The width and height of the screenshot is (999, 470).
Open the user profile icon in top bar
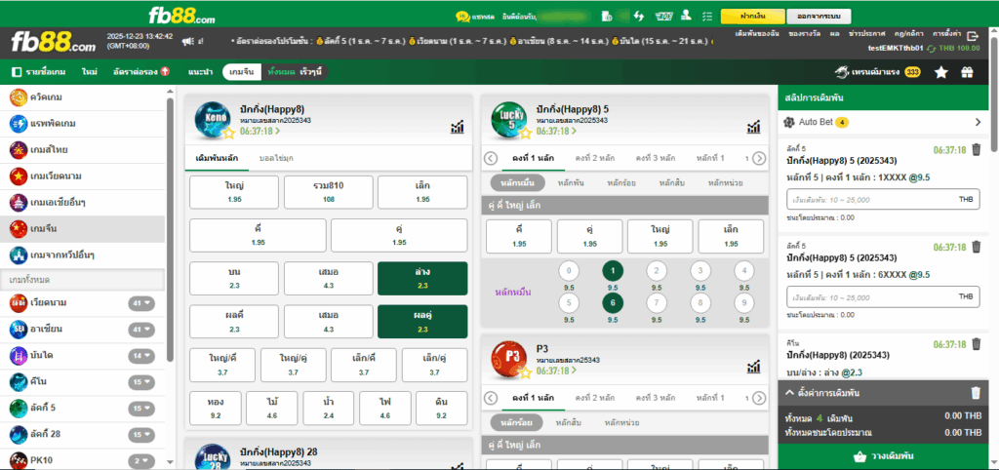(x=686, y=16)
